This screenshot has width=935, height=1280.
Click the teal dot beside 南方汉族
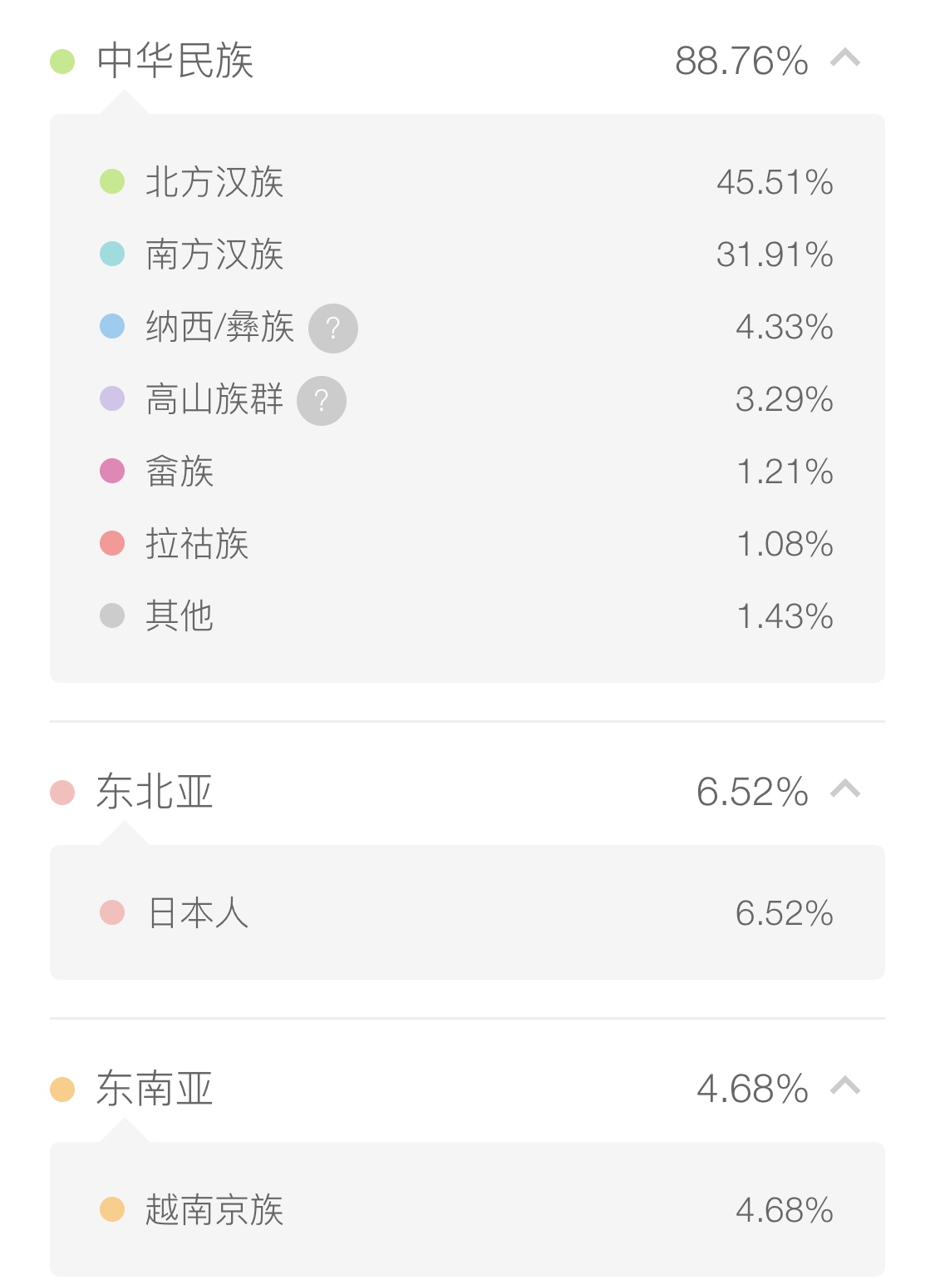[x=112, y=254]
